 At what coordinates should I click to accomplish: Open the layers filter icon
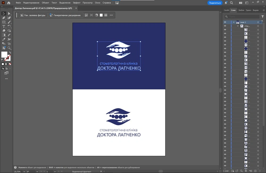pyautogui.click(x=263, y=17)
